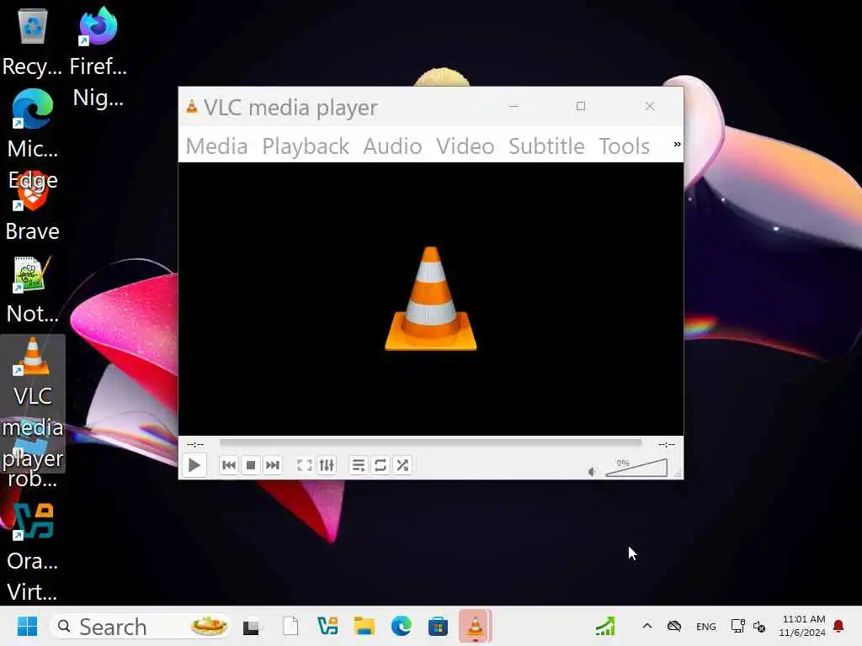
Task: Open the Playback menu
Action: pyautogui.click(x=306, y=146)
